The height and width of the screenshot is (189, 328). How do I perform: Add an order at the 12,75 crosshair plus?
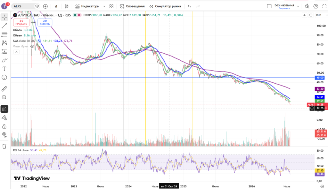[312, 108]
